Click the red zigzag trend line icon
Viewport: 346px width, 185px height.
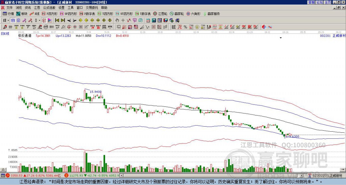coord(129,20)
